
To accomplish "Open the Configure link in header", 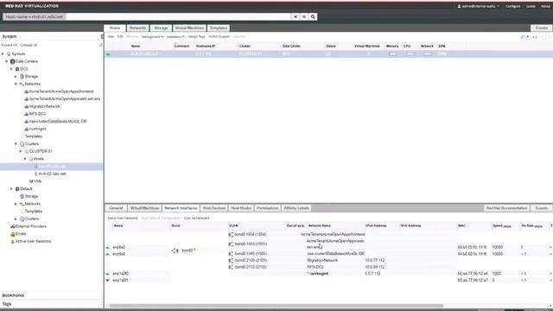I will [512, 6].
